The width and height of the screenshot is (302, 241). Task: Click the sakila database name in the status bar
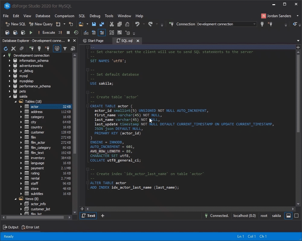click(276, 216)
